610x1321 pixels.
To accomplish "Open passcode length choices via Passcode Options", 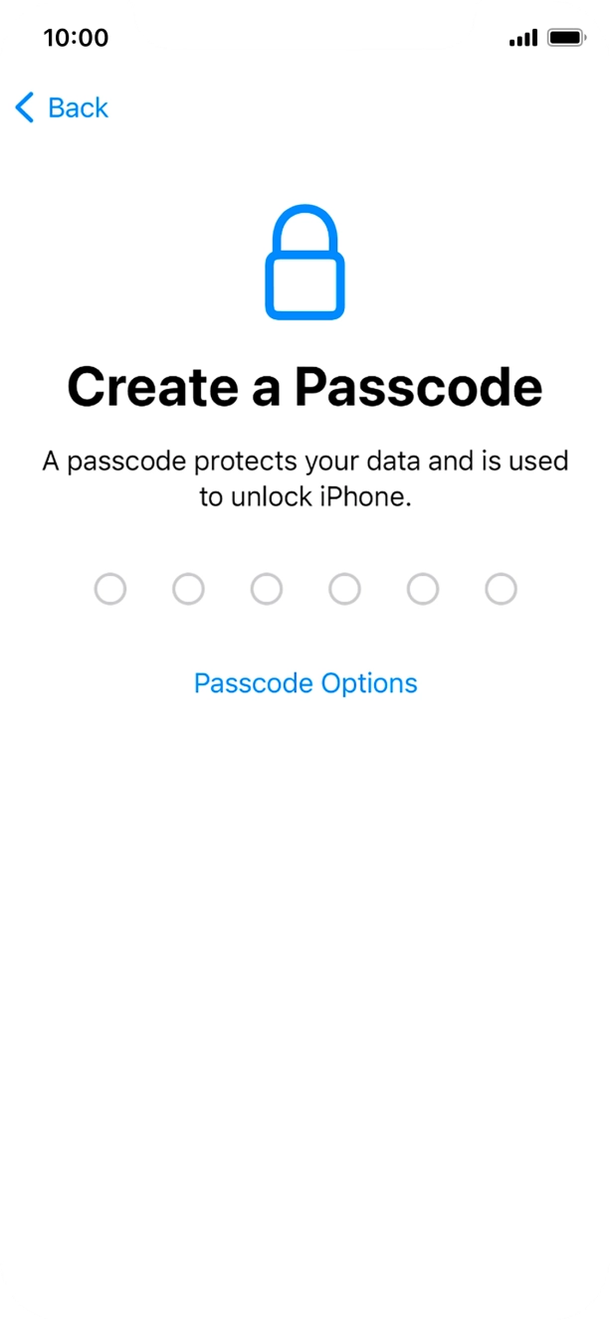I will [x=305, y=683].
